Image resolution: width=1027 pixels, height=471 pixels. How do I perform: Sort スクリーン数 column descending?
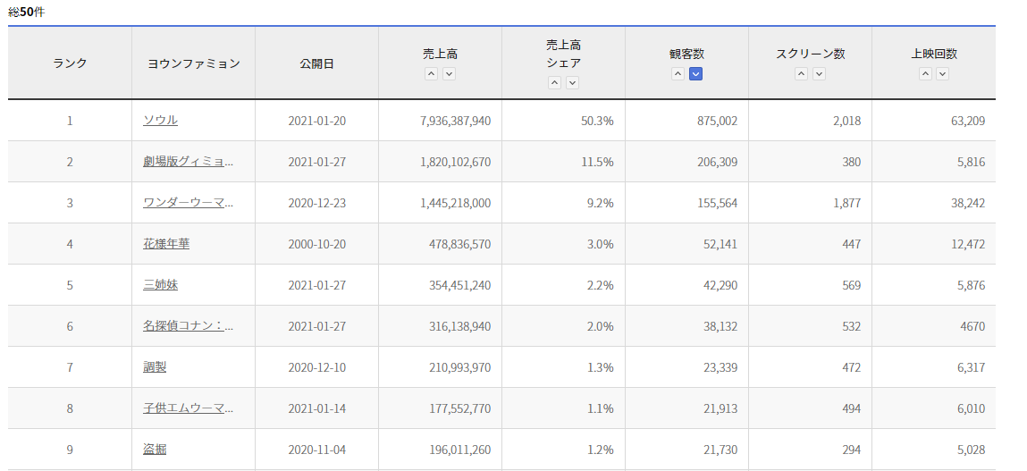click(x=820, y=74)
